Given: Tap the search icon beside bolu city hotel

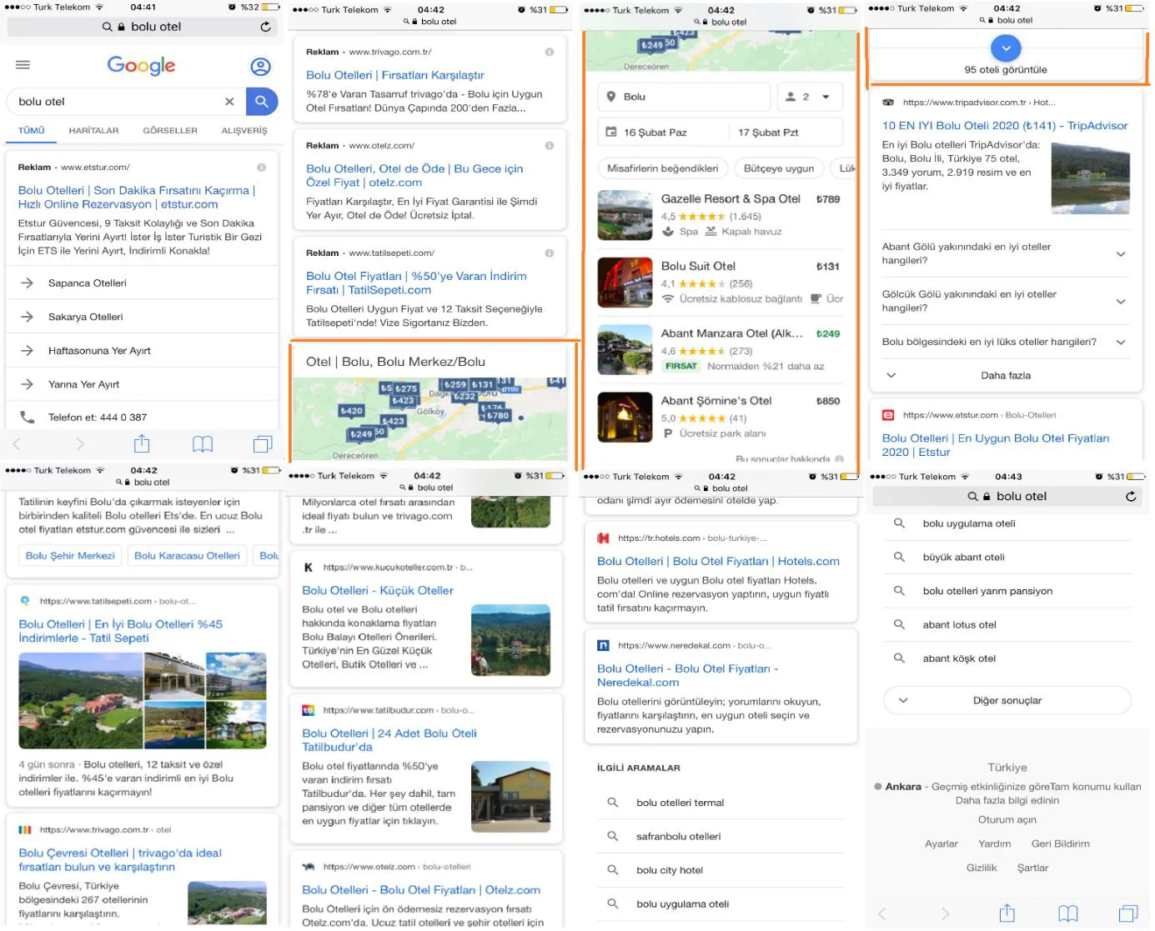Looking at the screenshot, I should 612,870.
